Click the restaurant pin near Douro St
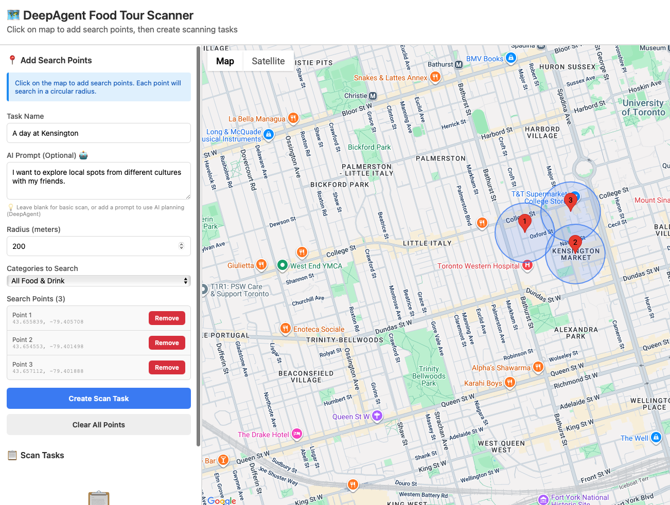Viewport: 670px width, 505px height. click(x=352, y=484)
